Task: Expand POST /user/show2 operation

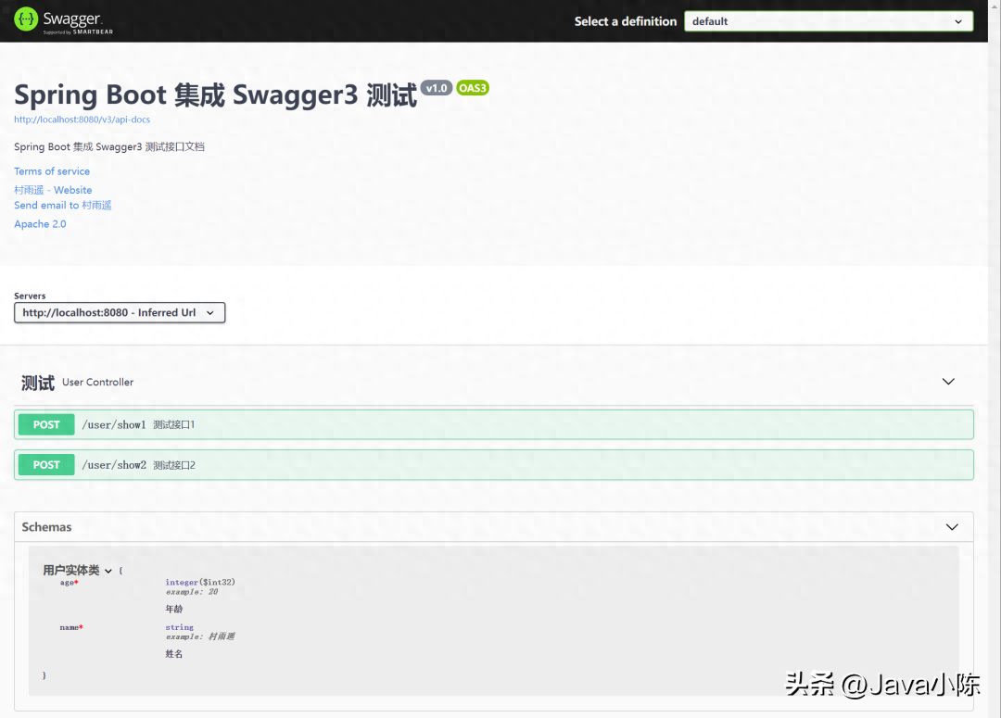Action: pyautogui.click(x=493, y=465)
